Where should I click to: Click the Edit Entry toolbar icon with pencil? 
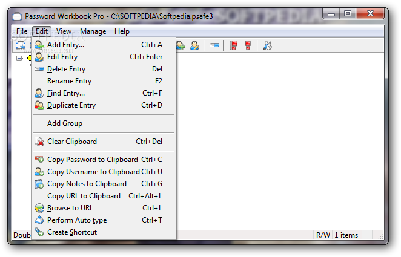[194, 46]
